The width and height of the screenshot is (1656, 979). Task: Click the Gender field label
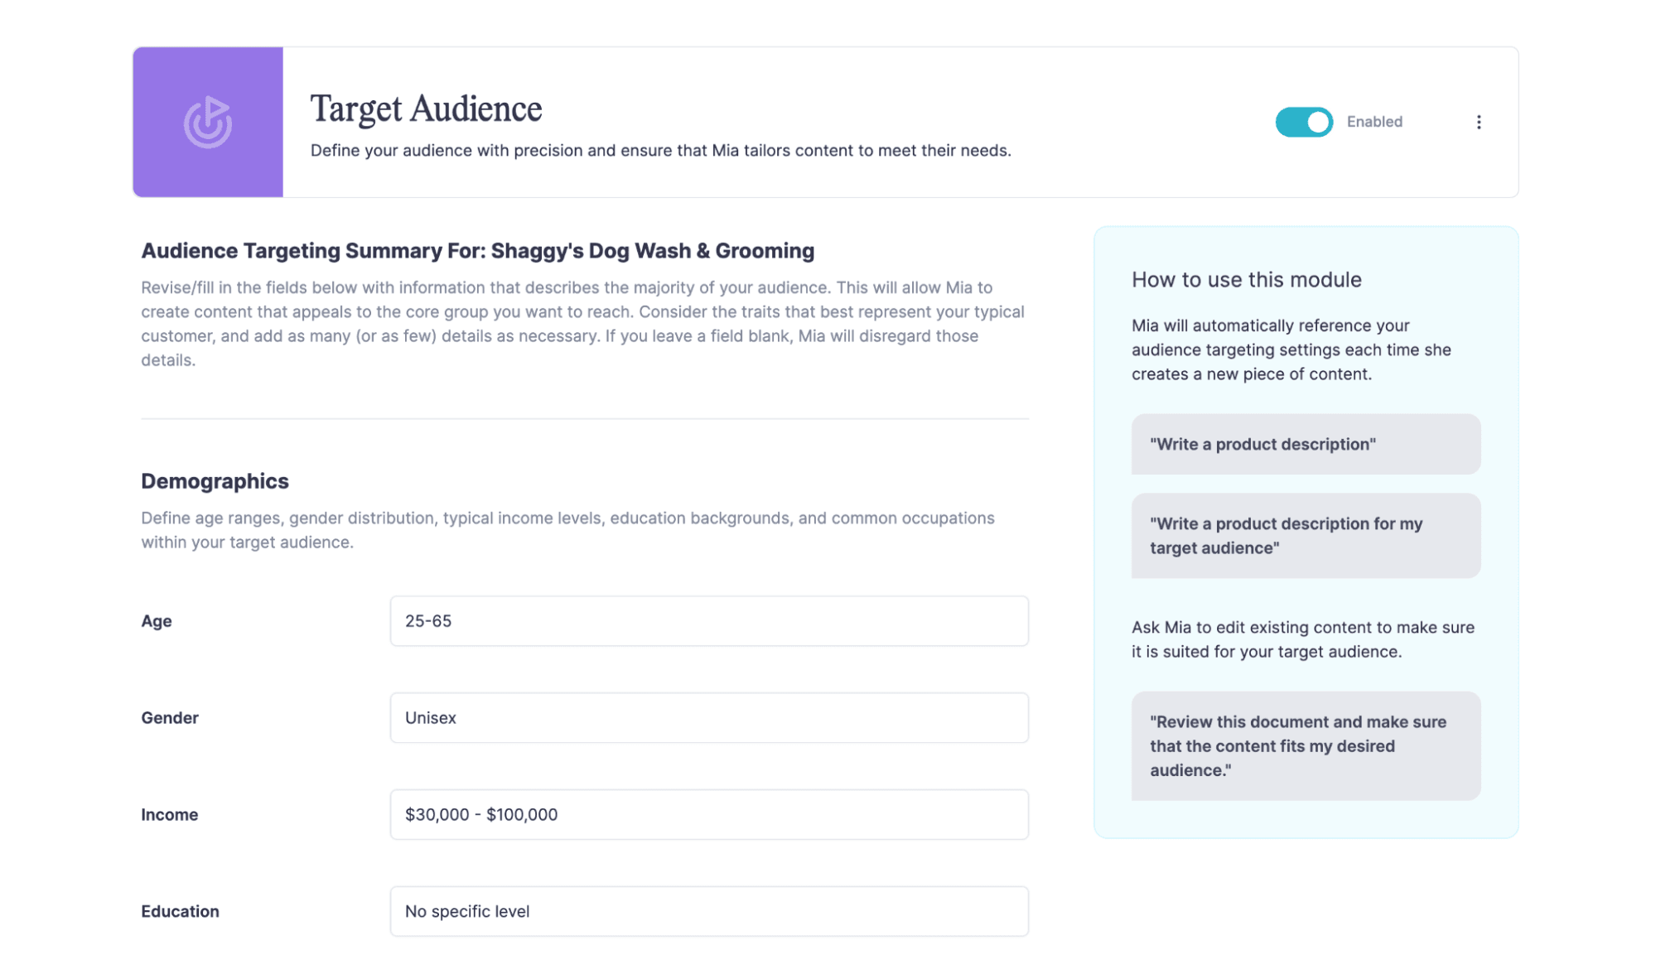click(x=170, y=718)
